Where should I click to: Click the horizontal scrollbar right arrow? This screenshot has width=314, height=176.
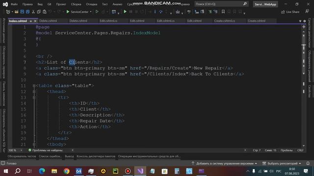245,150
